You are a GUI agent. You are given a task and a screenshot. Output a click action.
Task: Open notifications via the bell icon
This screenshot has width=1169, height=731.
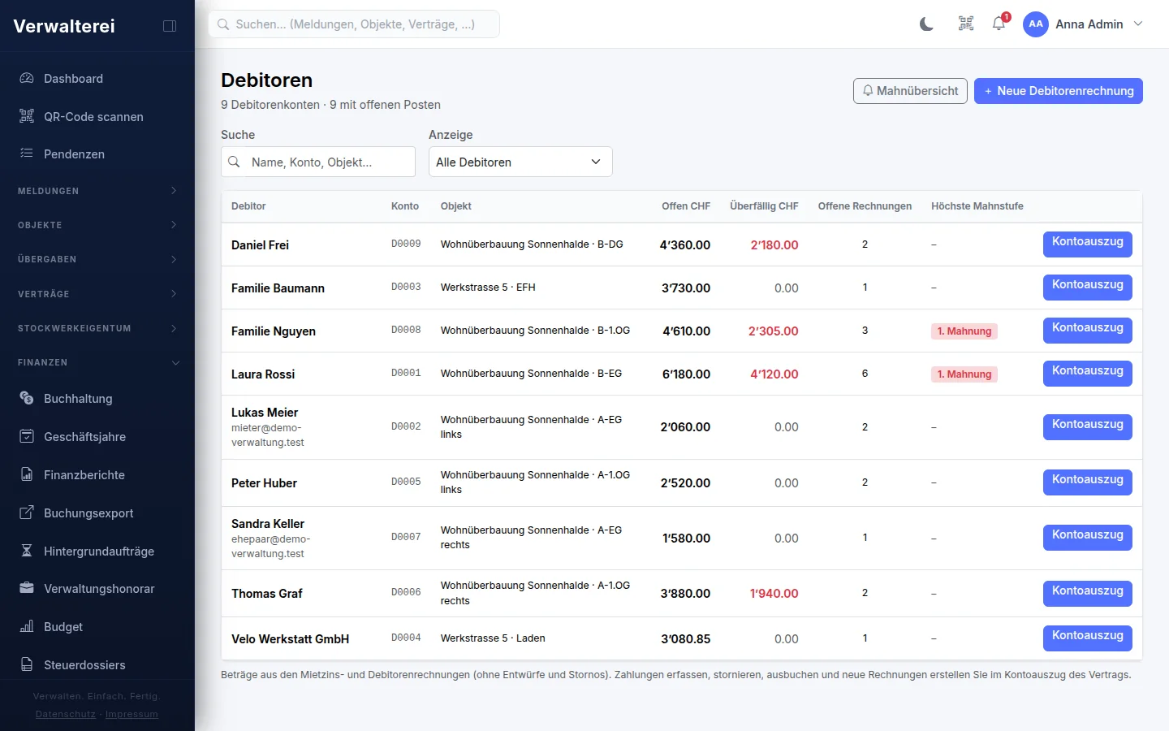[x=999, y=24]
